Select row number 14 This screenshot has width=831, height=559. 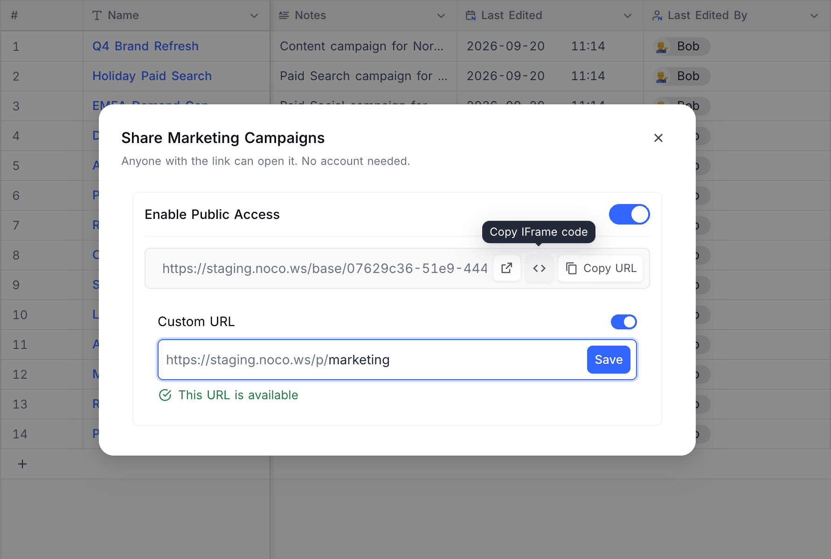click(x=20, y=434)
